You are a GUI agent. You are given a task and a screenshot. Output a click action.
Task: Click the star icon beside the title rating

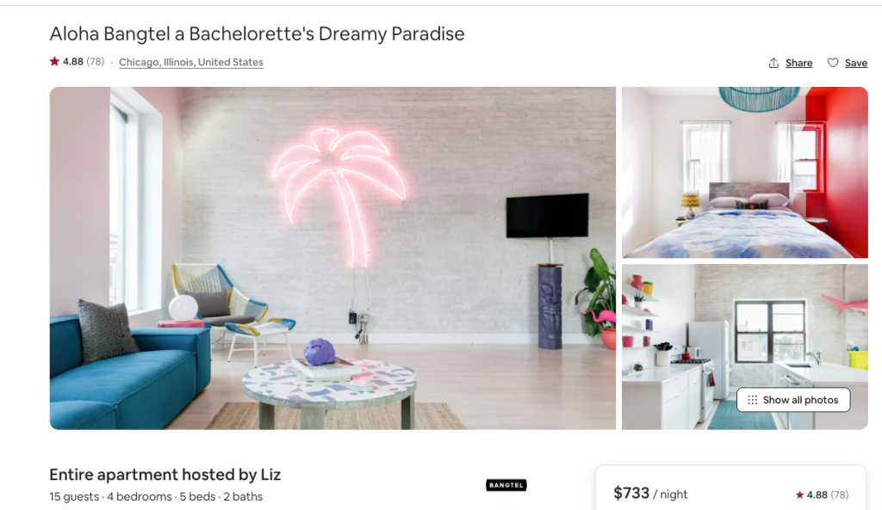(54, 61)
